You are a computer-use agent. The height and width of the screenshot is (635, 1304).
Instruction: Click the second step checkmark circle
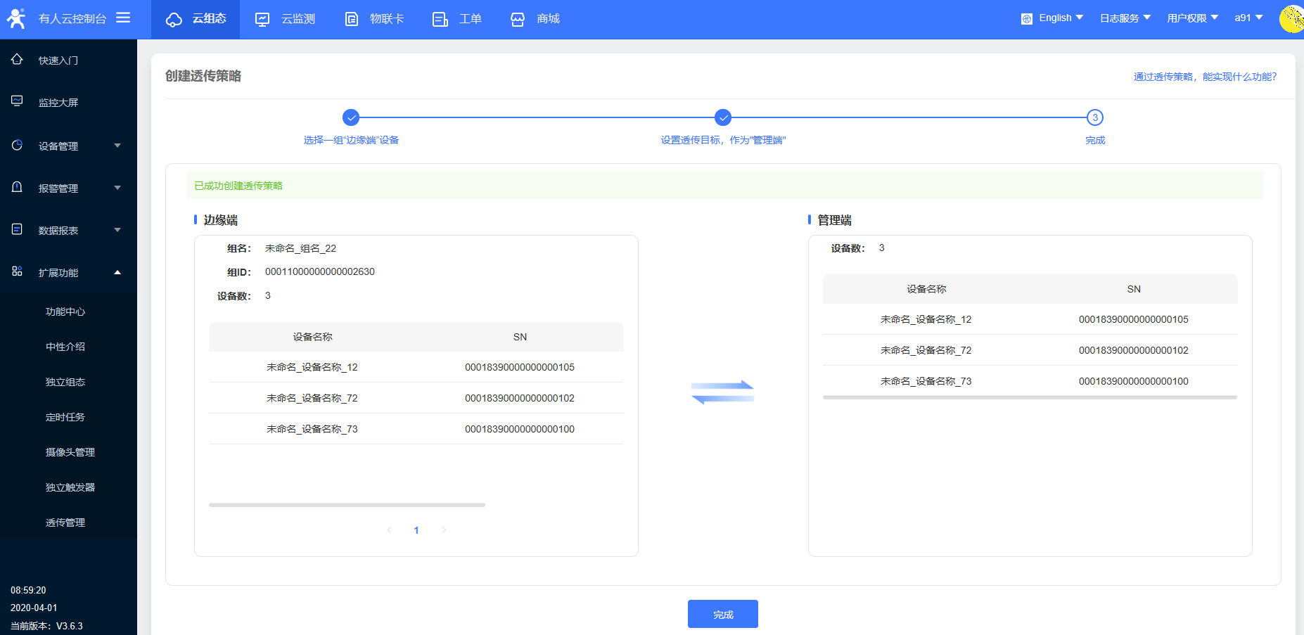723,117
